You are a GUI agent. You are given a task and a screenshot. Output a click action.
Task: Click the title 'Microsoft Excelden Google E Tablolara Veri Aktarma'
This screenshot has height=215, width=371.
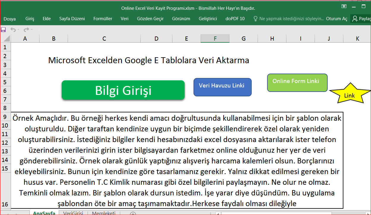pyautogui.click(x=149, y=60)
